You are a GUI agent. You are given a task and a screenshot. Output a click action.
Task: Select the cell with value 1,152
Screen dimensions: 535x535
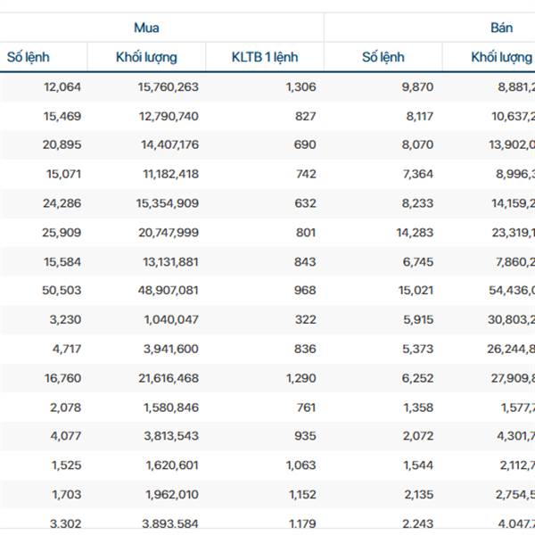(300, 495)
